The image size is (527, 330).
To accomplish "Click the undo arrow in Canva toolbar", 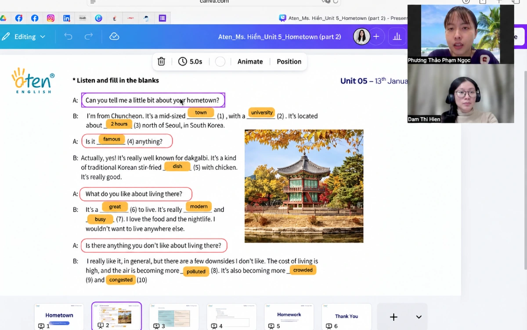I will (68, 36).
